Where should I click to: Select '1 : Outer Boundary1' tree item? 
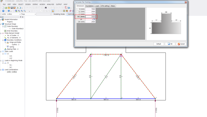pos(17,29)
